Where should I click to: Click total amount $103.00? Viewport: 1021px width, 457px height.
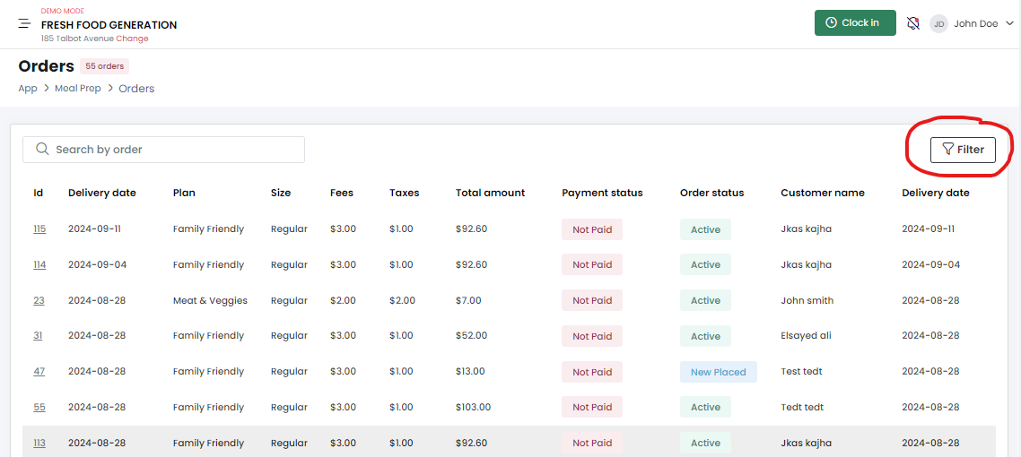474,407
